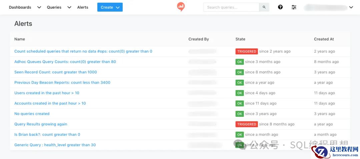
Task: Open Previous Day Beacon Reports alert
Action: coord(62,83)
